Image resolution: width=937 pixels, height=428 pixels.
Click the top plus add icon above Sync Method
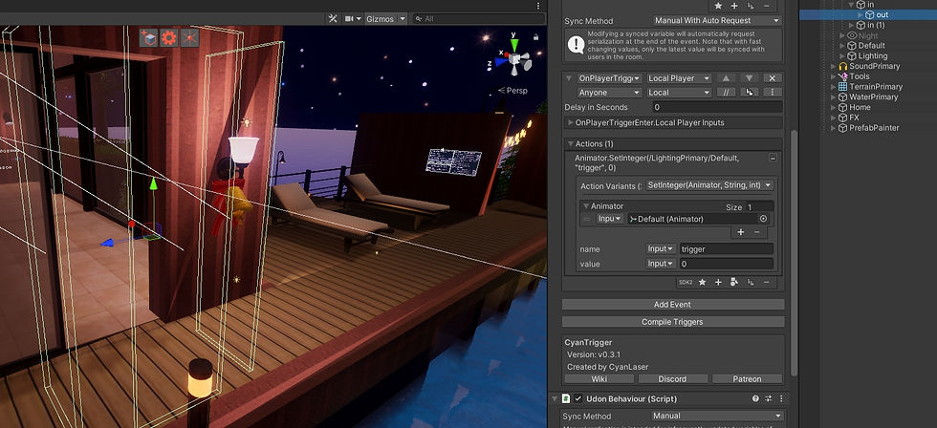734,6
